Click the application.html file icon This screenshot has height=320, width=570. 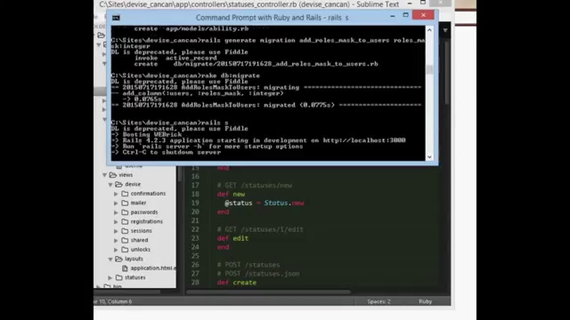click(125, 268)
